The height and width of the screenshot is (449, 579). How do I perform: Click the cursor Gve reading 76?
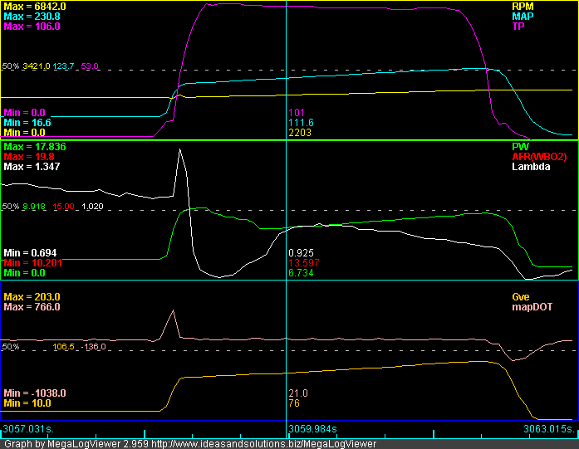point(294,403)
